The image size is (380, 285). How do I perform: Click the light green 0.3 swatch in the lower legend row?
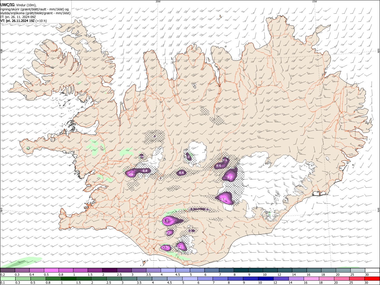23,279
